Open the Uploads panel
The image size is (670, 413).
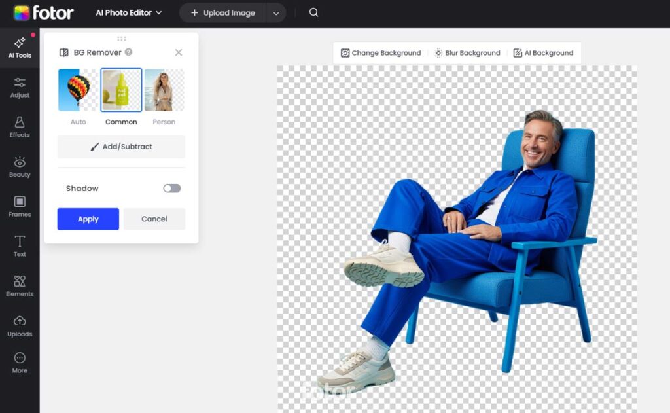(20, 325)
